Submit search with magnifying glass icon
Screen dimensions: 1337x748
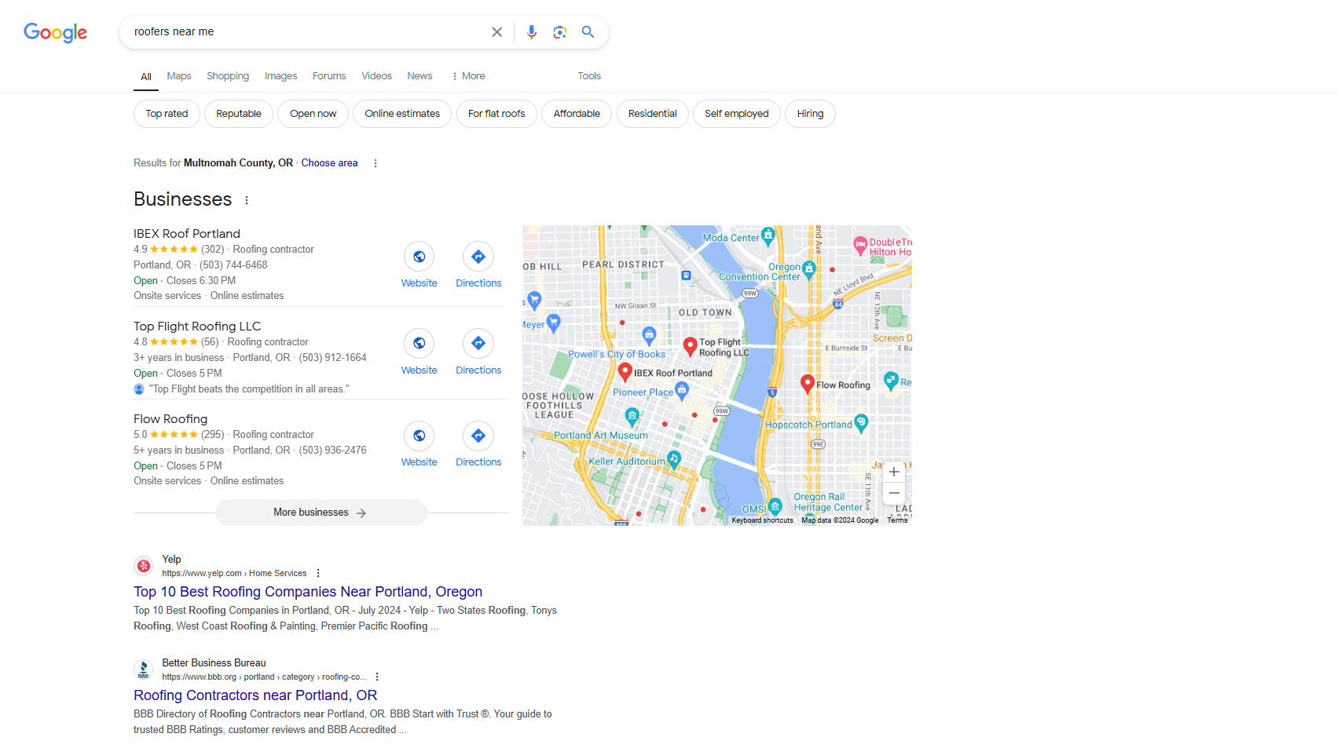tap(588, 32)
